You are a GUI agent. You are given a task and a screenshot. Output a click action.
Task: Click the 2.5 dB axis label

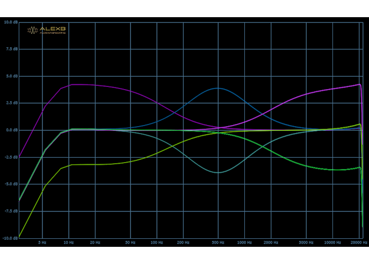tap(12, 103)
